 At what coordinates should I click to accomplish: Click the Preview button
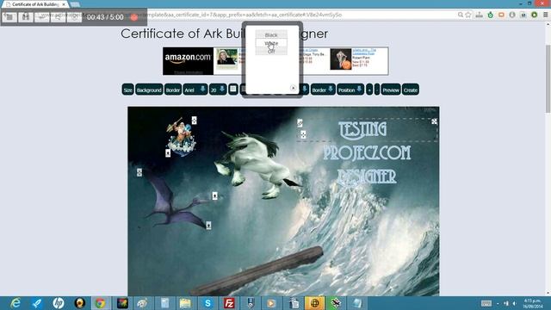click(391, 90)
